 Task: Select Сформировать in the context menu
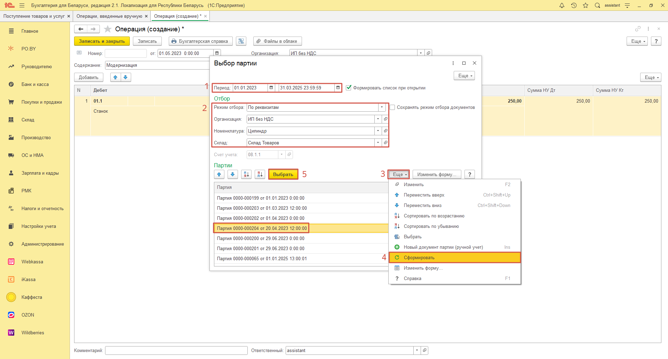(419, 257)
